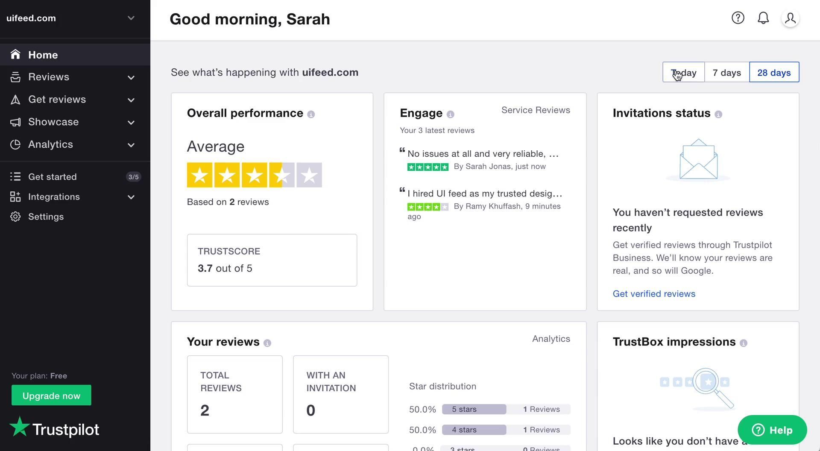820x451 pixels.
Task: Open the help question mark icon
Action: 738,18
